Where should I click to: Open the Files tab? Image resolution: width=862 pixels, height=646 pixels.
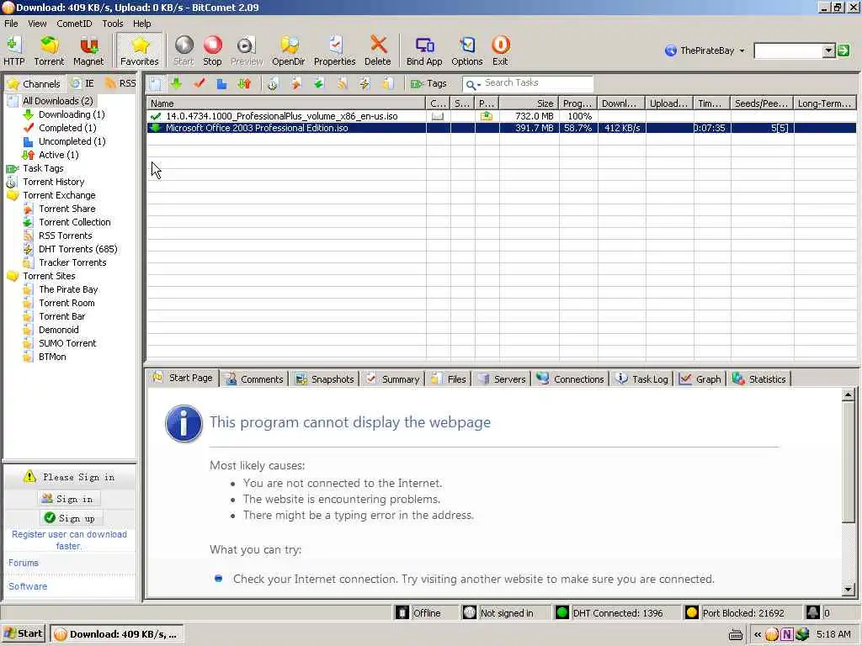point(449,379)
